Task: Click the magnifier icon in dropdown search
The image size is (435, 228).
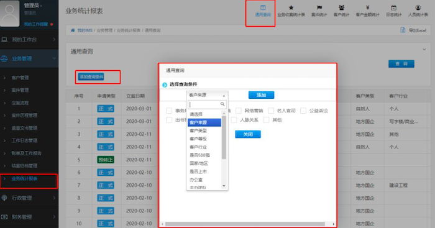Action: point(222,104)
